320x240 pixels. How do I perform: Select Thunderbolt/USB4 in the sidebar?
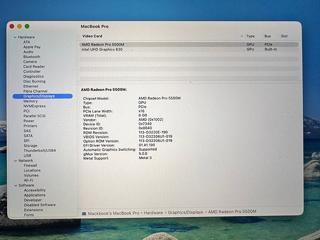coord(40,150)
